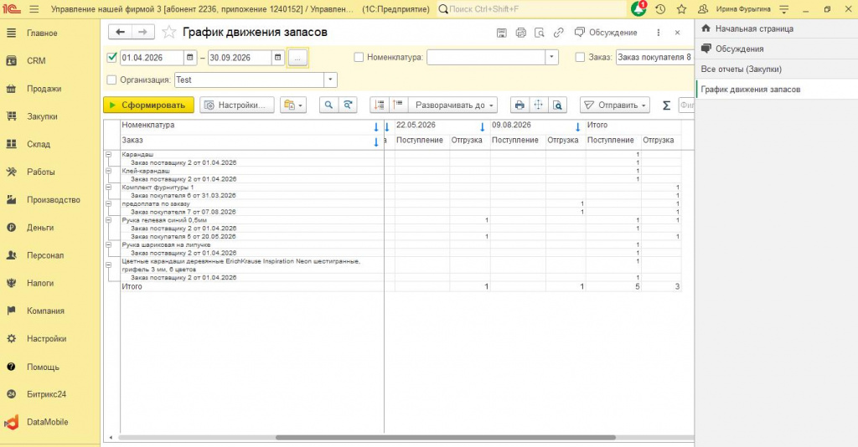
Task: Click the preview icon next to title printer
Action: (540, 33)
